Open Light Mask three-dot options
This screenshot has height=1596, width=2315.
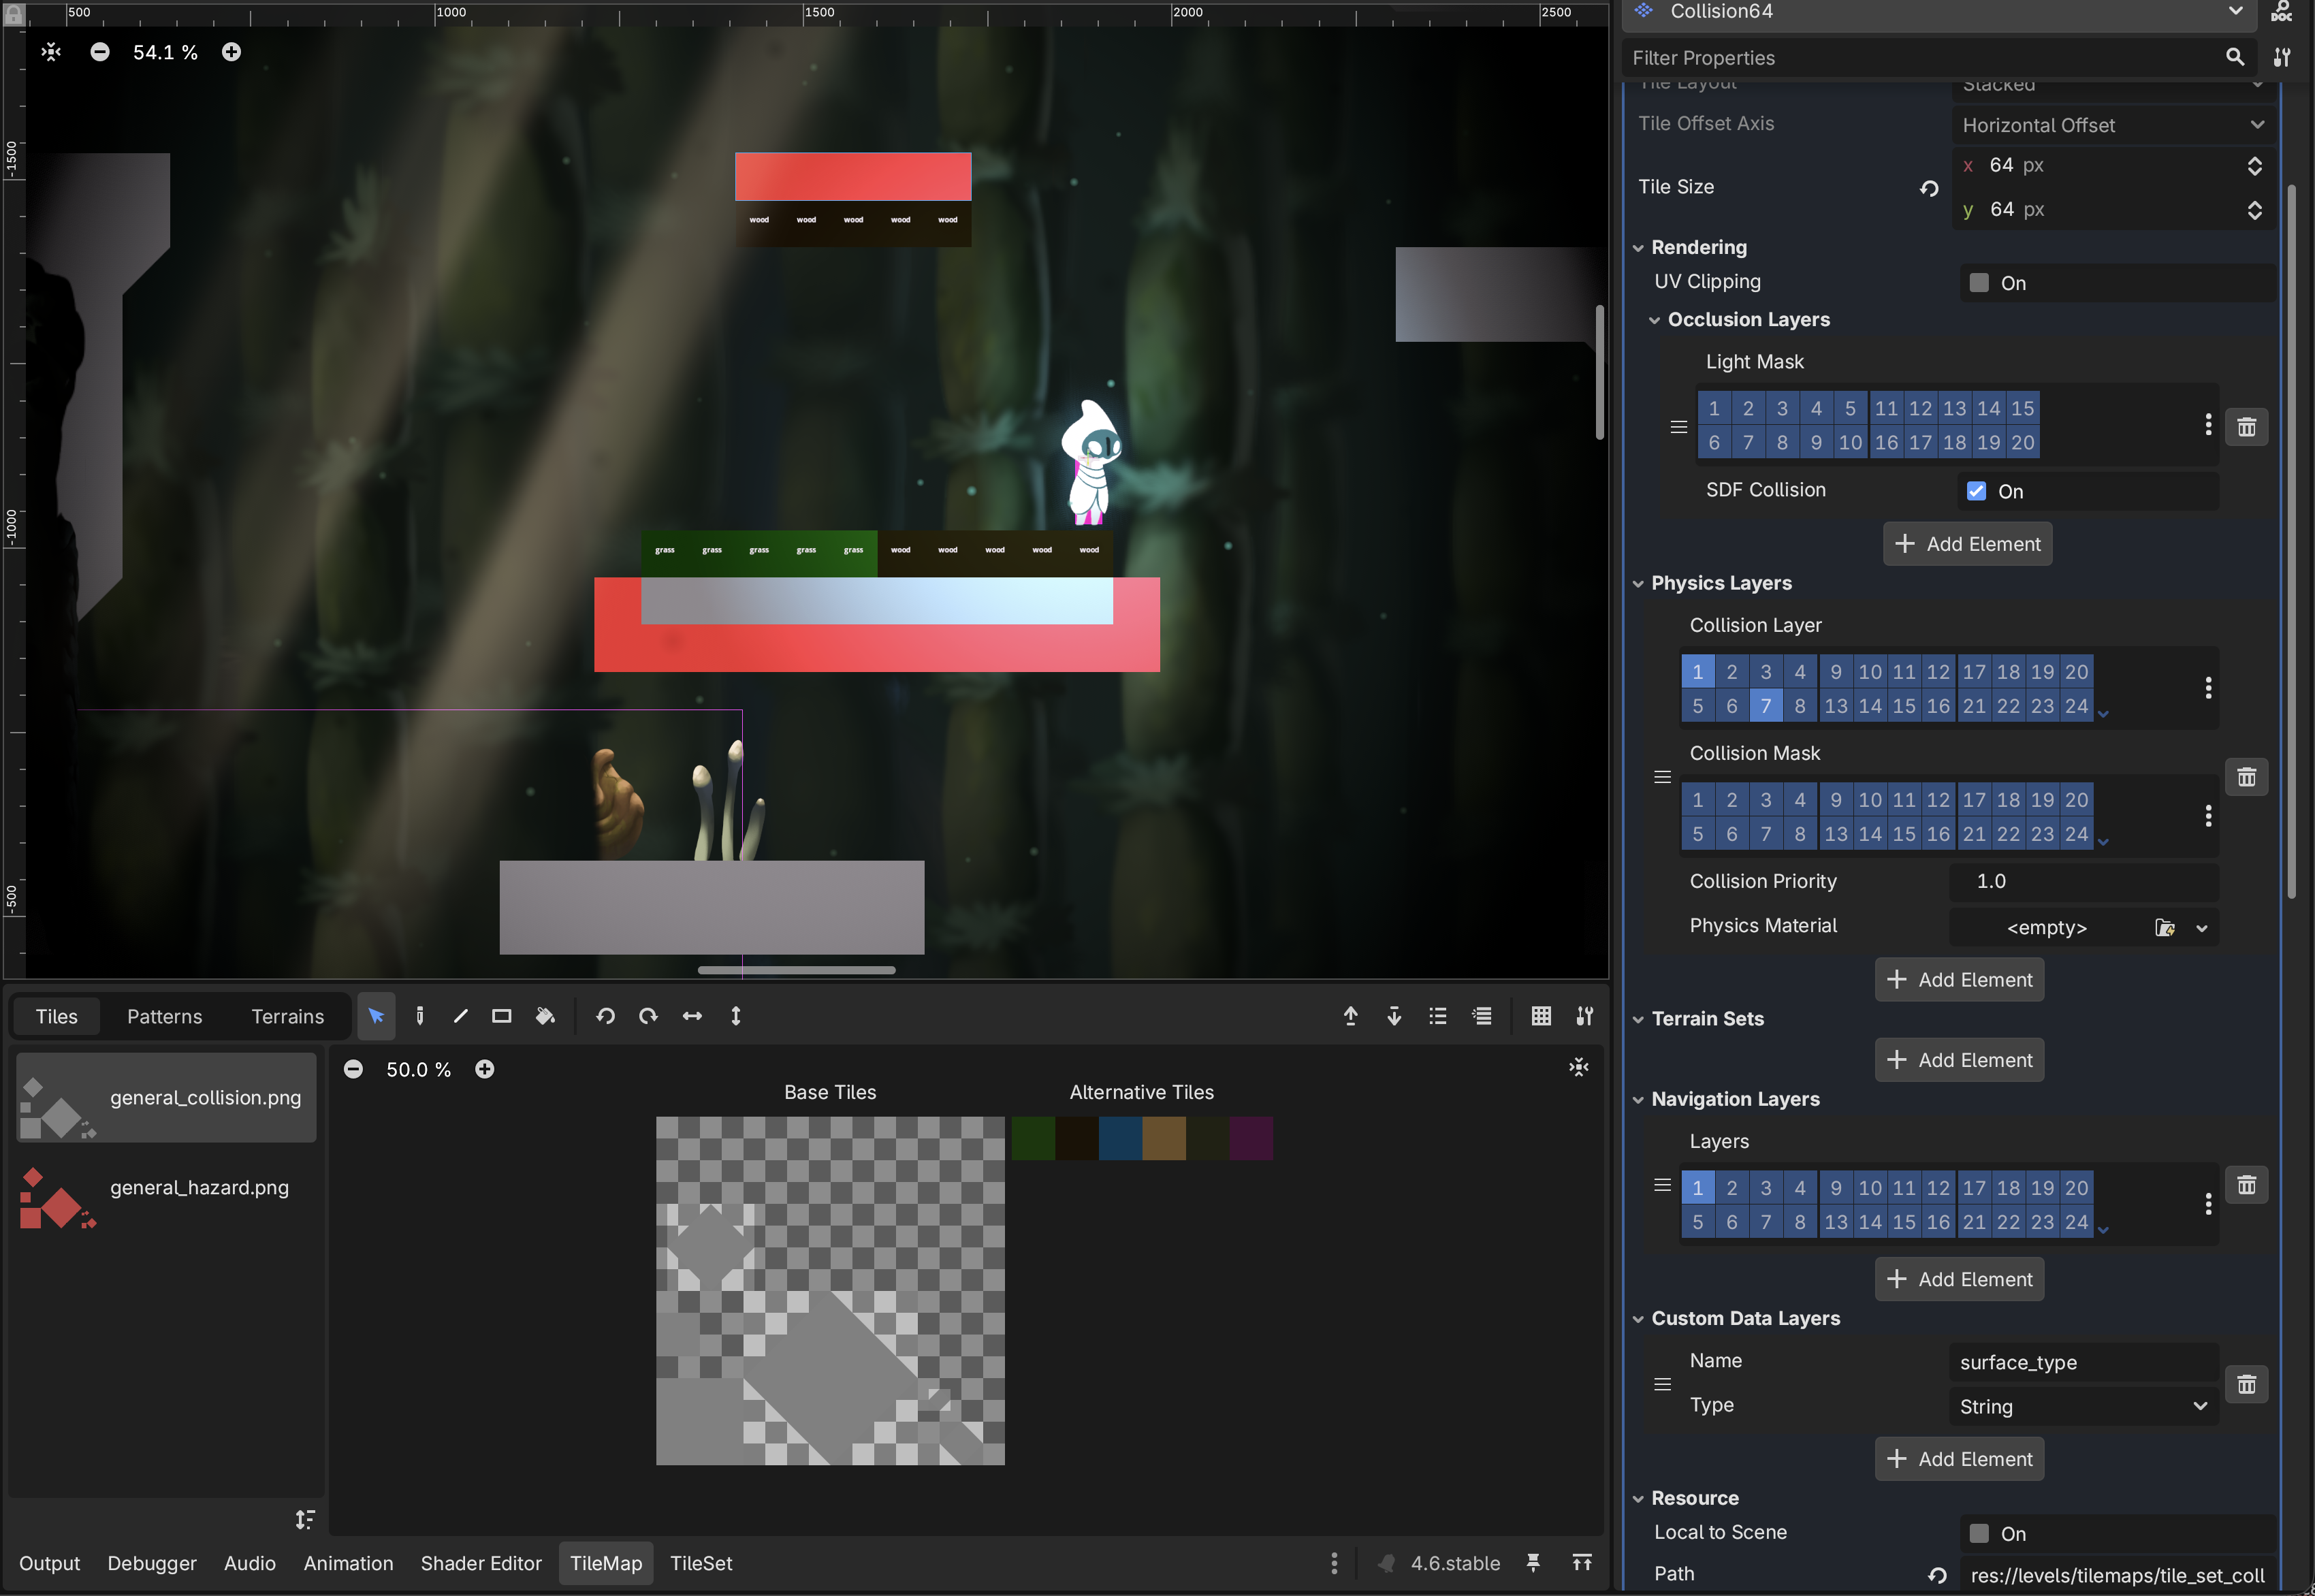click(2208, 424)
